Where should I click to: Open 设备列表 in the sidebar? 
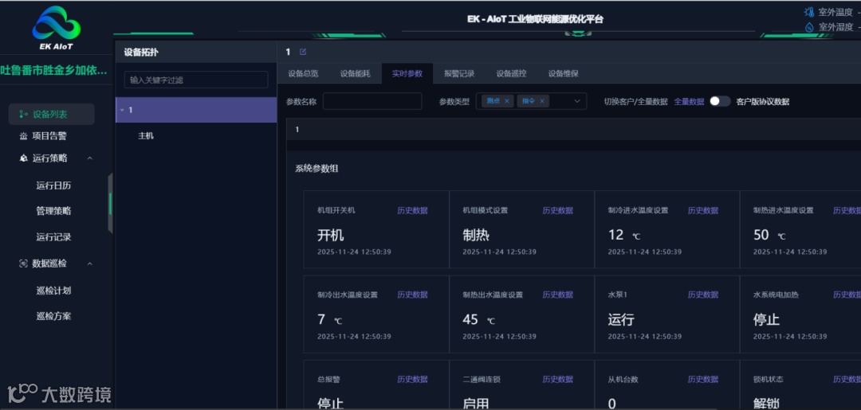point(52,115)
